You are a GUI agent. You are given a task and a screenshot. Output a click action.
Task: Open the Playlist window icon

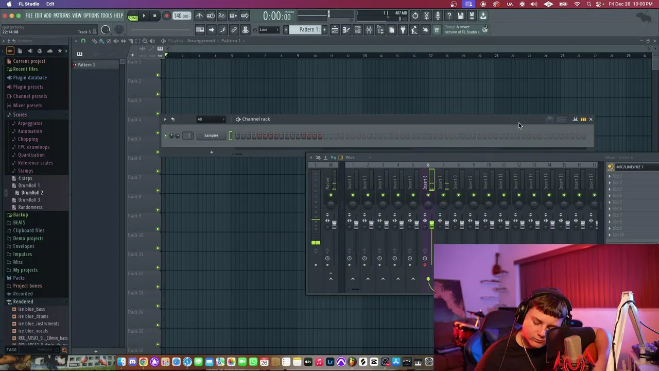pos(335,29)
